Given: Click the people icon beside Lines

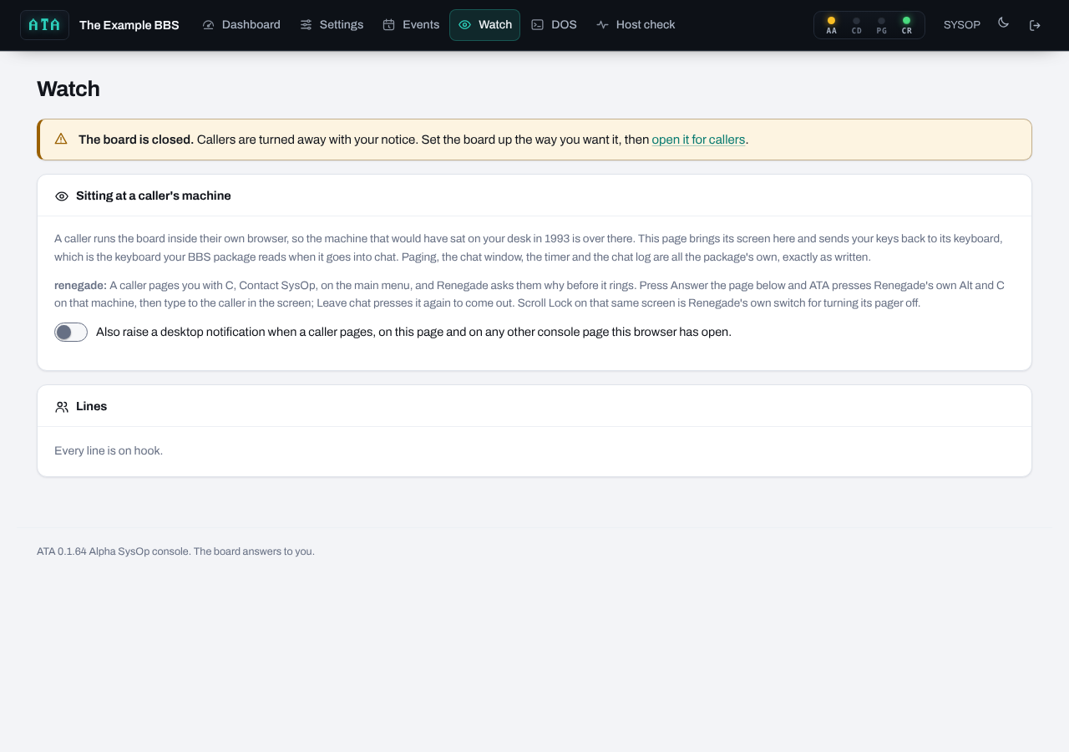Looking at the screenshot, I should [x=62, y=407].
